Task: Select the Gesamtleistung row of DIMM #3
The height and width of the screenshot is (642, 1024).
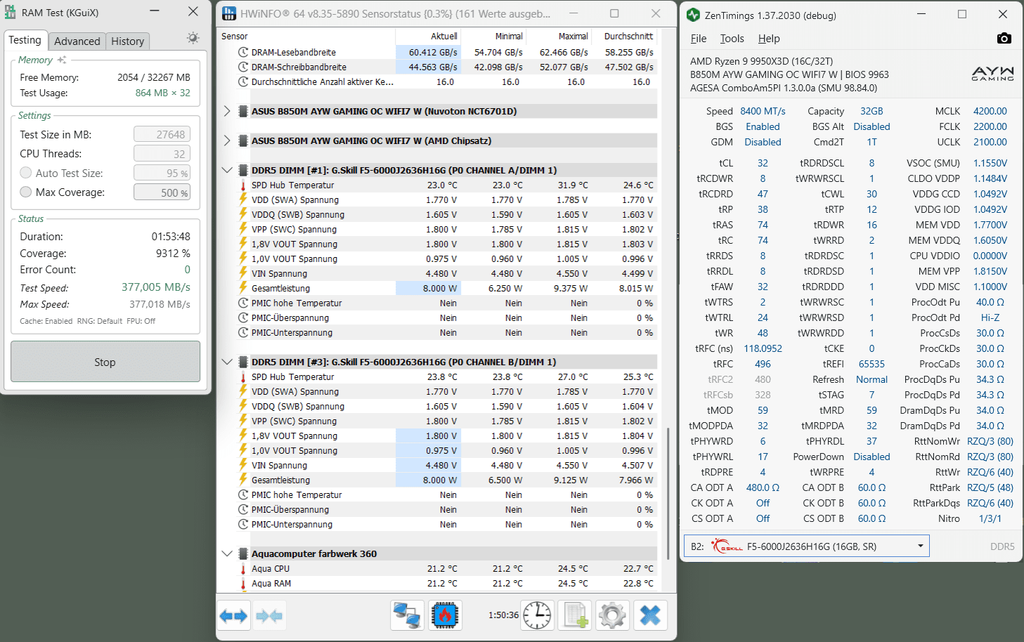Action: [x=448, y=480]
